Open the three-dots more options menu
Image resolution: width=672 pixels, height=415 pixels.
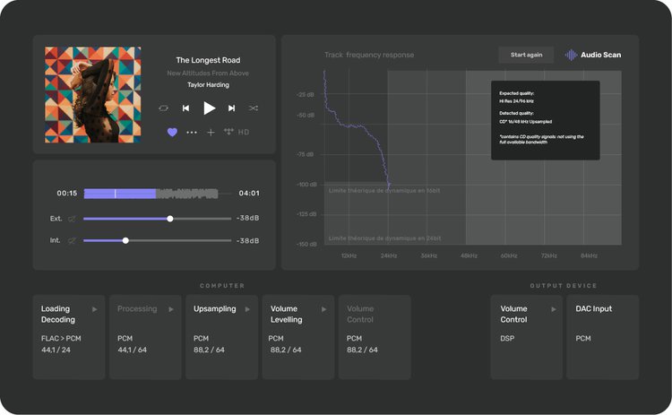click(192, 132)
